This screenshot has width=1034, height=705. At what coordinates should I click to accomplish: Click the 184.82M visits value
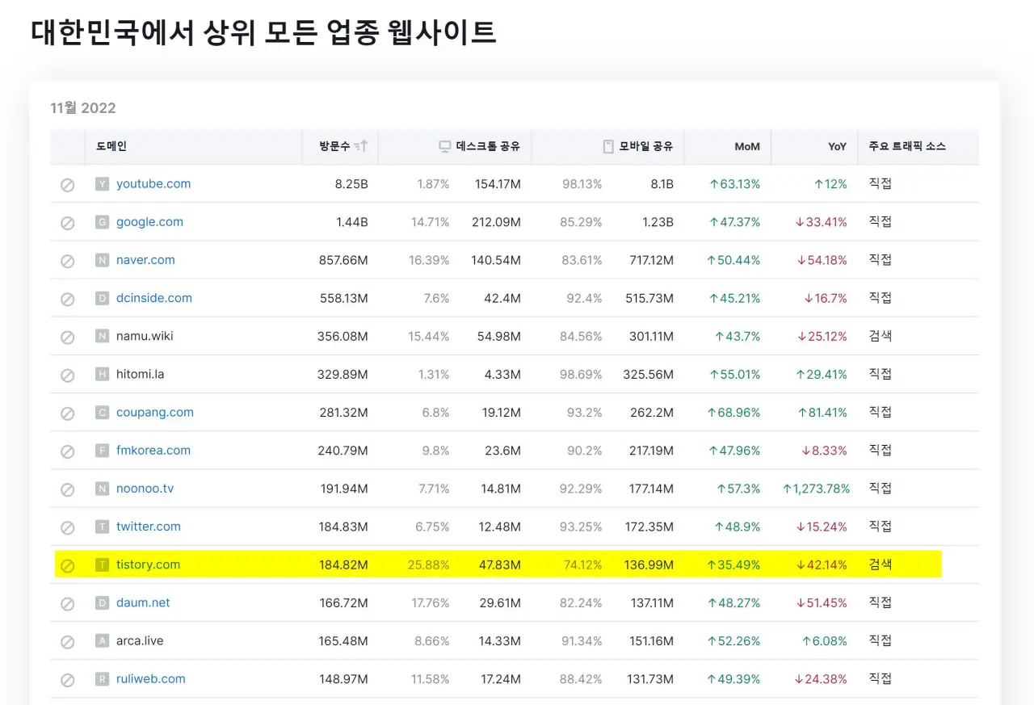tap(343, 564)
